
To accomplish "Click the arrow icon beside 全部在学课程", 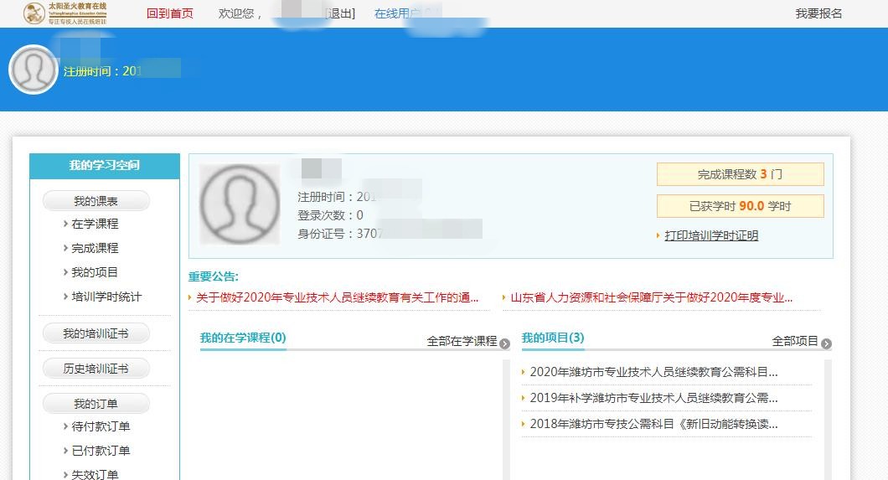I will 504,343.
